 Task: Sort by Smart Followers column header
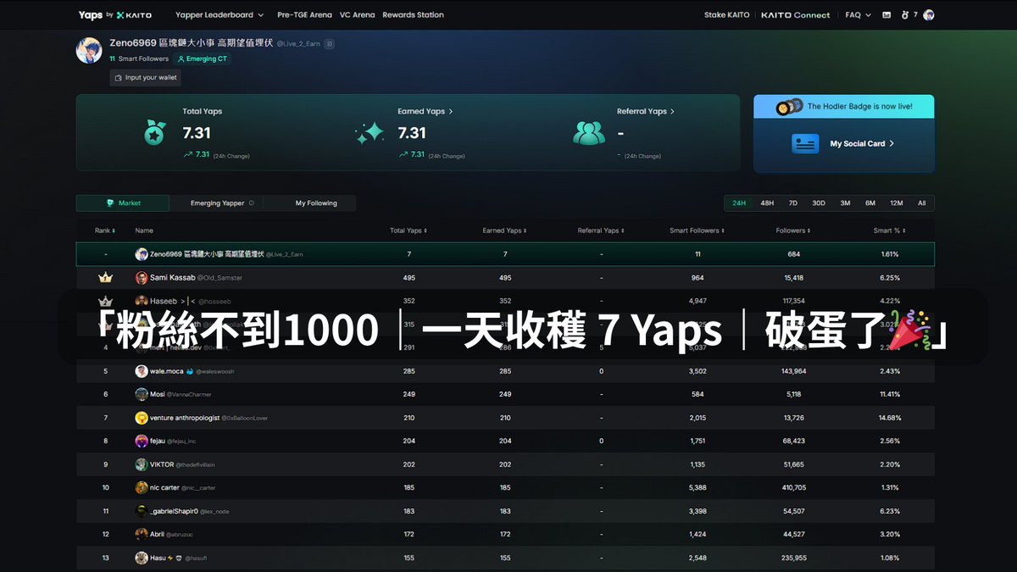[697, 230]
